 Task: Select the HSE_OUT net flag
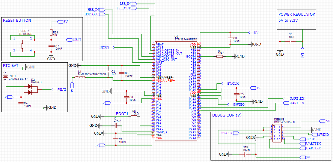click(95, 14)
